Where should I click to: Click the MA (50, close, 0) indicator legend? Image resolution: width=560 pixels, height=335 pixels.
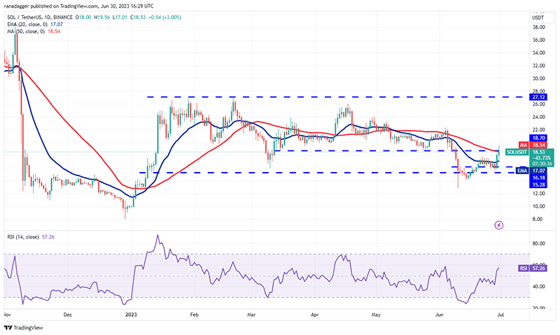34,31
